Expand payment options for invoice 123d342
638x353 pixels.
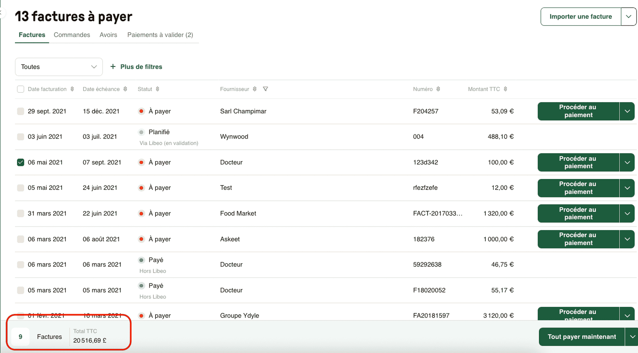[627, 162]
